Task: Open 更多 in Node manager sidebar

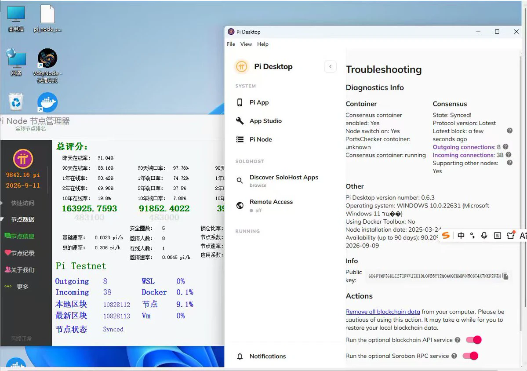Action: click(22, 287)
